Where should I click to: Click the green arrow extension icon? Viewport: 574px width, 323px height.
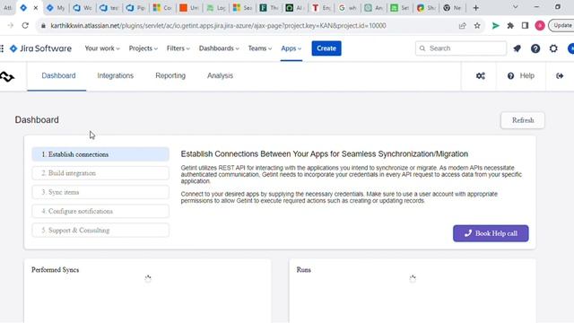coord(495,26)
